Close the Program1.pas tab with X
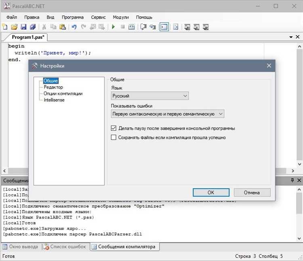Image resolution: width=303 pixels, height=261 pixels. pyautogui.click(x=298, y=37)
